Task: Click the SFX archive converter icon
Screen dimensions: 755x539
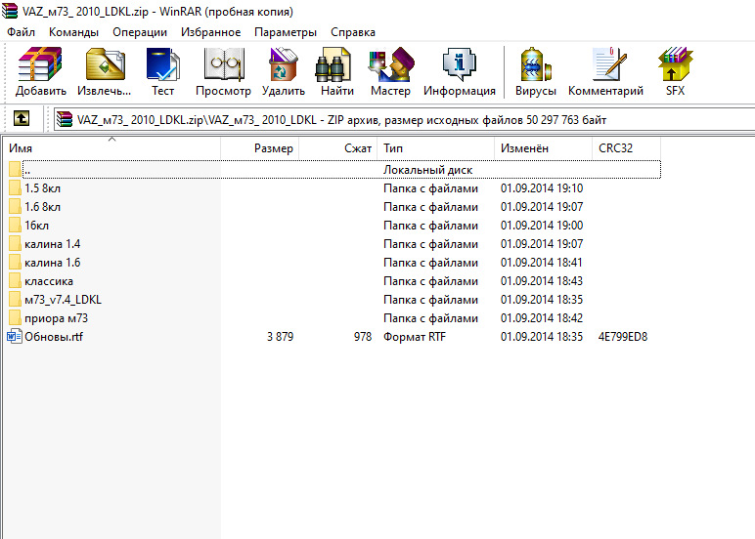Action: pyautogui.click(x=675, y=63)
